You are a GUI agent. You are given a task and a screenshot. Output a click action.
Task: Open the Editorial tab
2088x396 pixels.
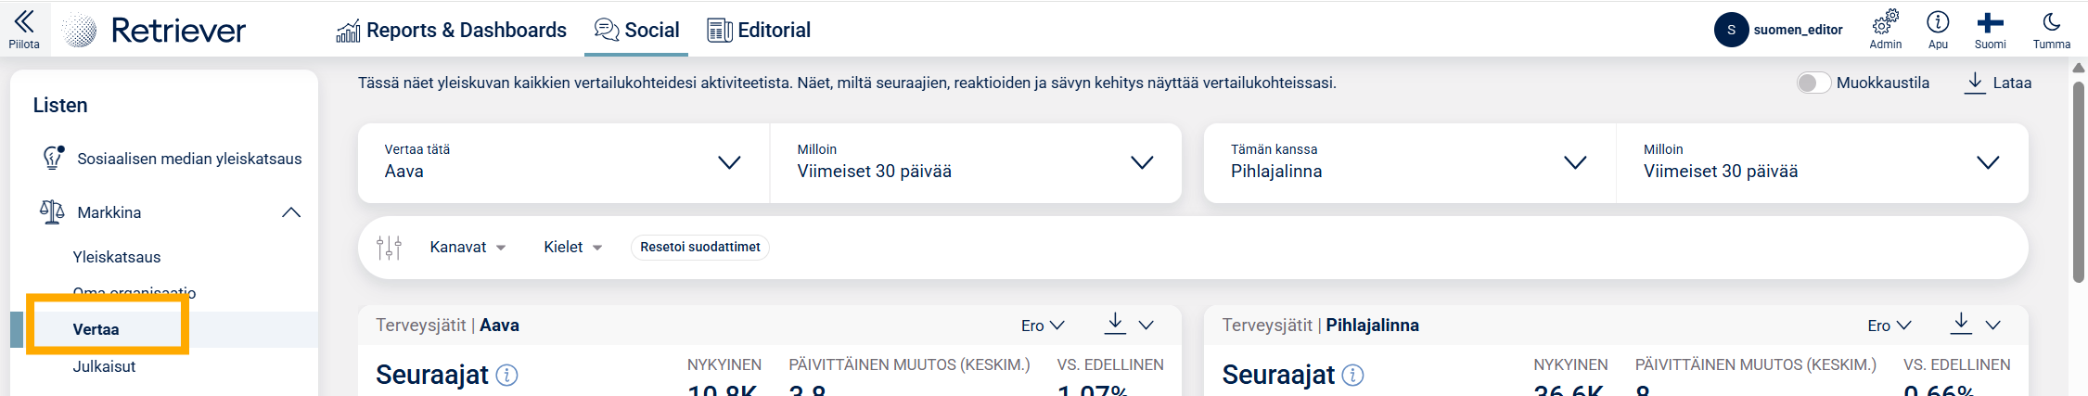tap(759, 31)
